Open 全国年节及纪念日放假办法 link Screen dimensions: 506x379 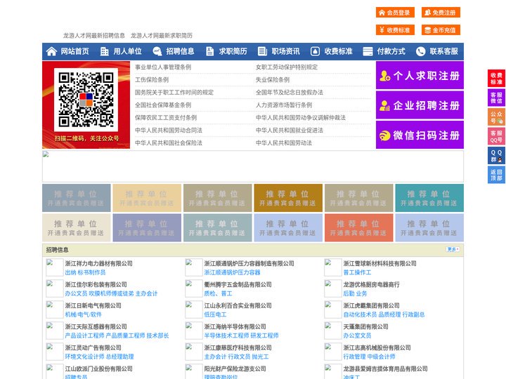click(x=290, y=92)
